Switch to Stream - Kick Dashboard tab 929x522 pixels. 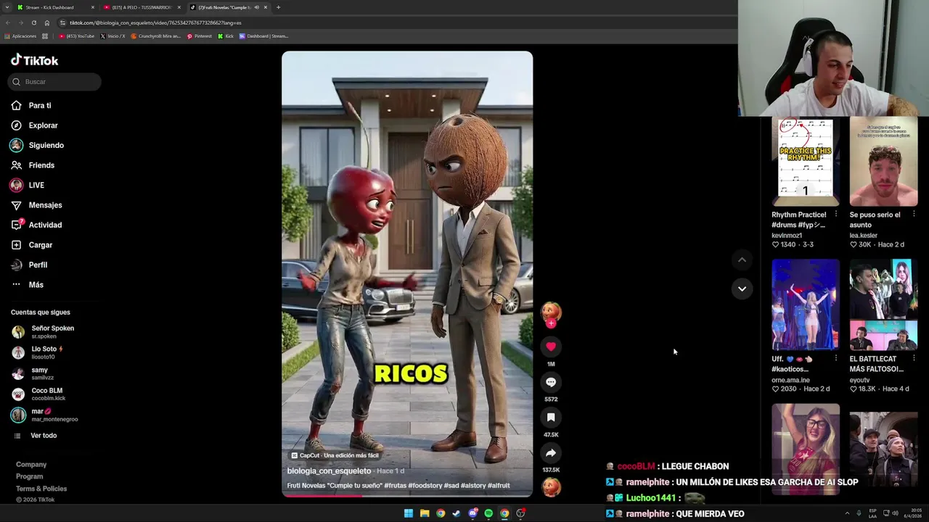coord(55,7)
